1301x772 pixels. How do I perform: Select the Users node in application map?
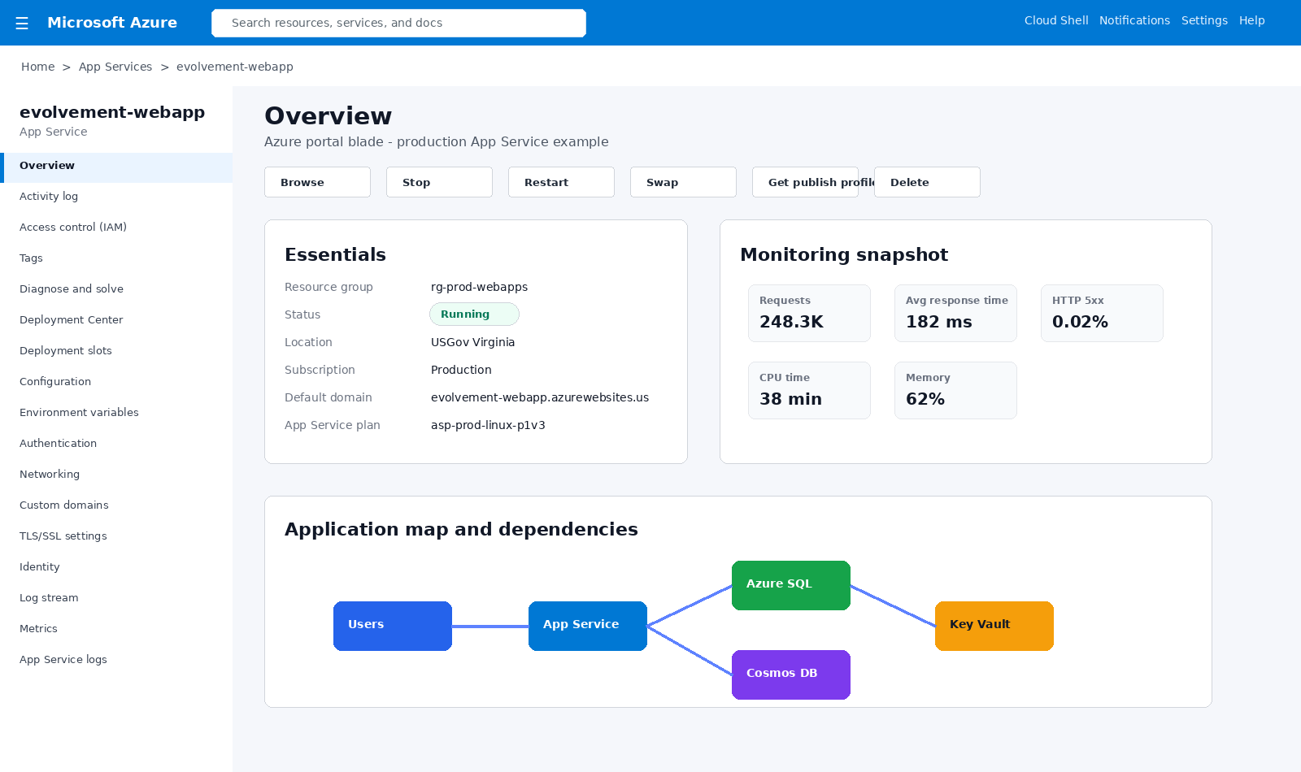click(x=393, y=626)
